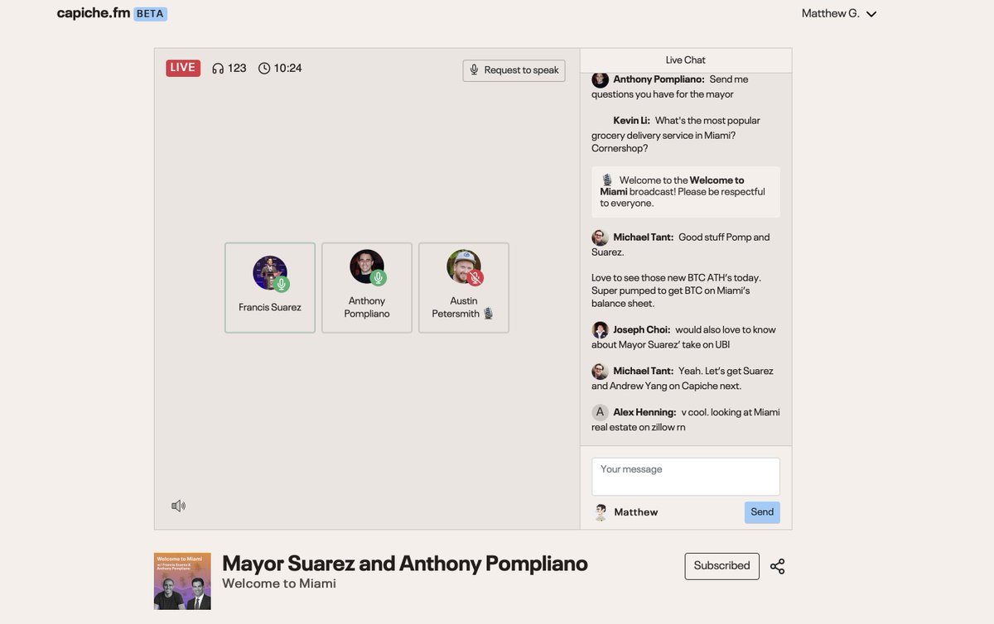Click the Request to speak button
994x624 pixels.
coord(514,70)
